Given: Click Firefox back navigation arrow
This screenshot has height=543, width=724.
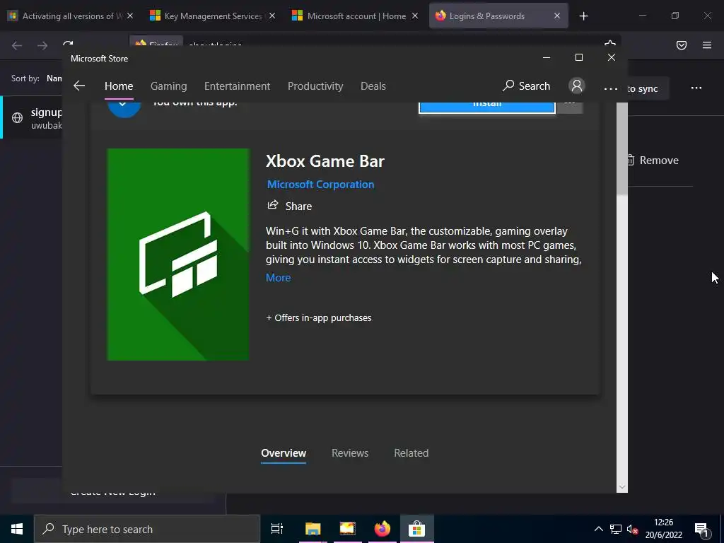Looking at the screenshot, I should coord(17,45).
